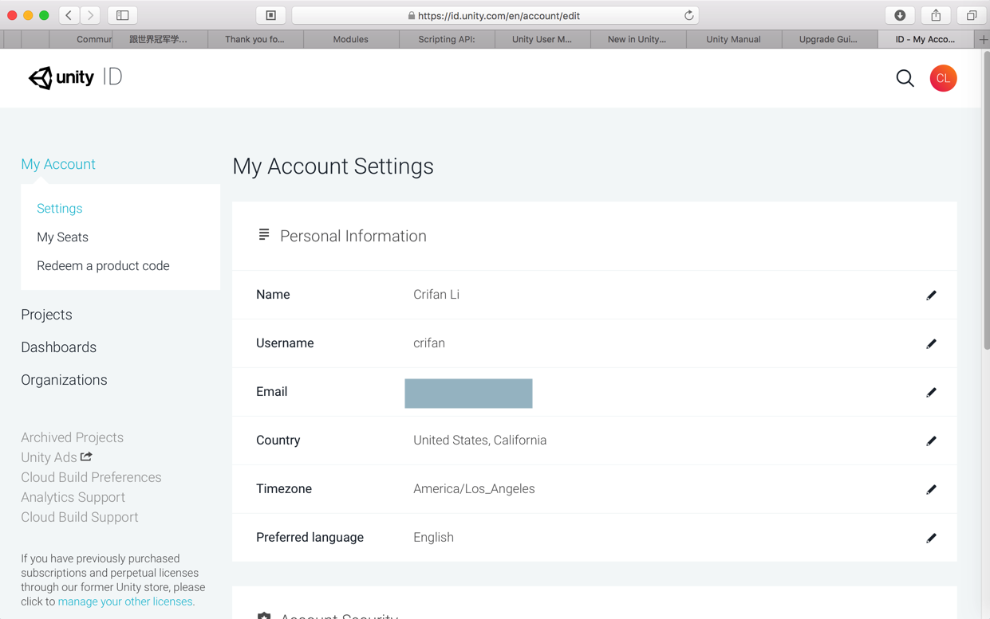Open Settings in the sidebar
Screen dimensions: 990x619
(60, 209)
